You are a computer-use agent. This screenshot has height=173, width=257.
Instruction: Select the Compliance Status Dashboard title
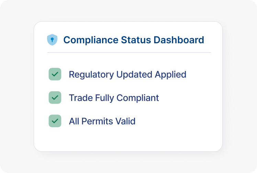click(x=134, y=40)
